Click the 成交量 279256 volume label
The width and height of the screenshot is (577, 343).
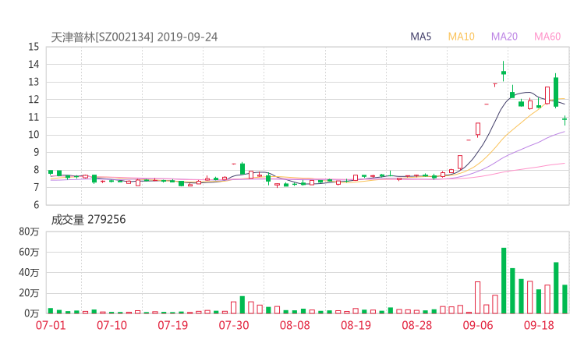tap(88, 220)
